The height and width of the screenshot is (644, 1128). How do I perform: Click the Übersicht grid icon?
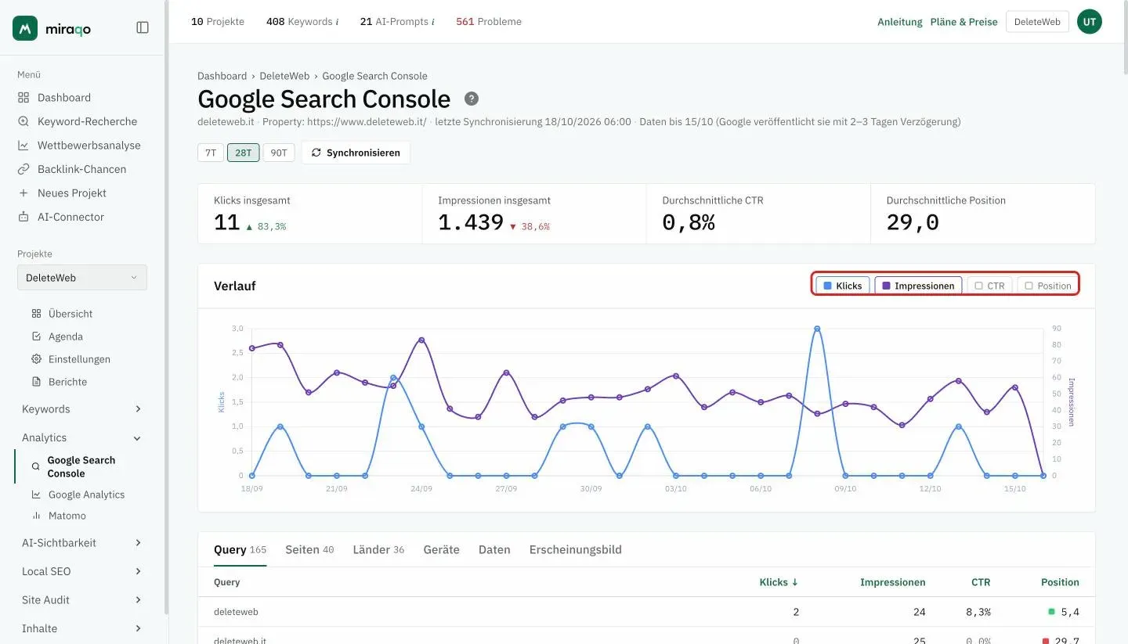(x=36, y=314)
